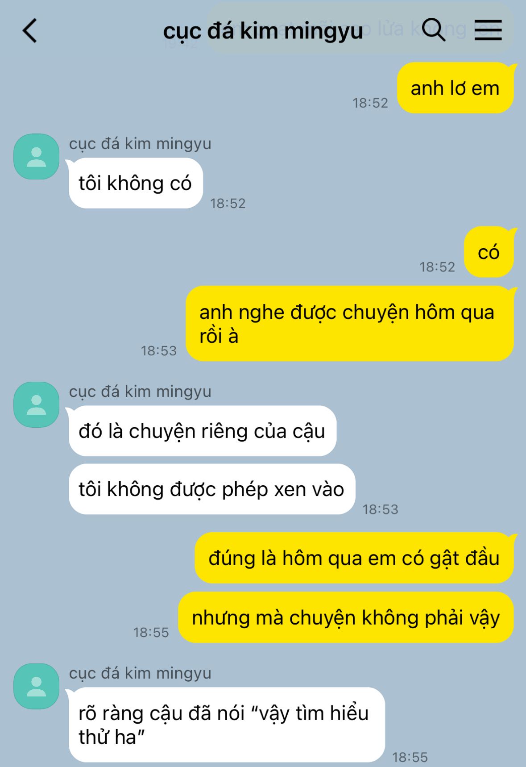Tap the yellow "anh lơ em" message bubble
Screen dimensions: 526x767
pos(455,88)
